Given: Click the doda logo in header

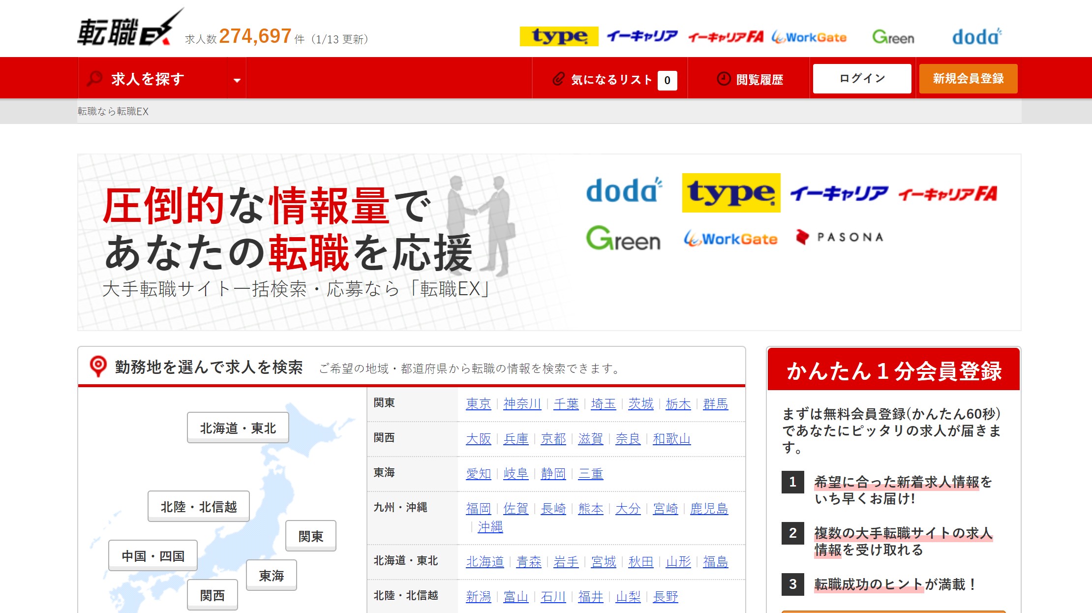Looking at the screenshot, I should click(976, 37).
